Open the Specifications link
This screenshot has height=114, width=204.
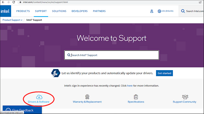136,102
